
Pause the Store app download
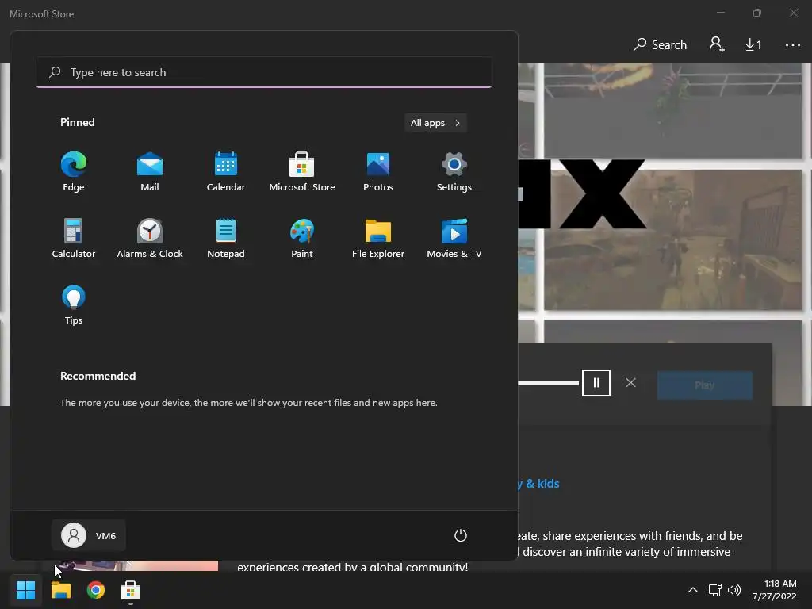596,383
